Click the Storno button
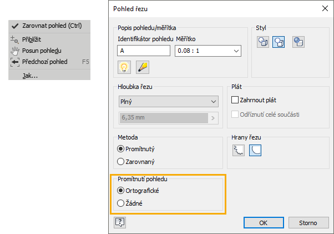This screenshot has width=334, height=234. [308, 222]
